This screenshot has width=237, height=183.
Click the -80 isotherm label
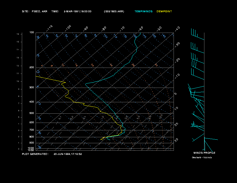[104, 29]
